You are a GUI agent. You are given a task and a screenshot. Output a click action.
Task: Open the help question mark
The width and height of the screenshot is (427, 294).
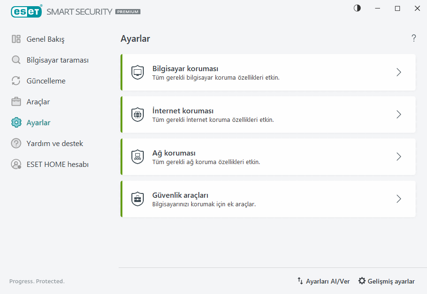coord(413,38)
